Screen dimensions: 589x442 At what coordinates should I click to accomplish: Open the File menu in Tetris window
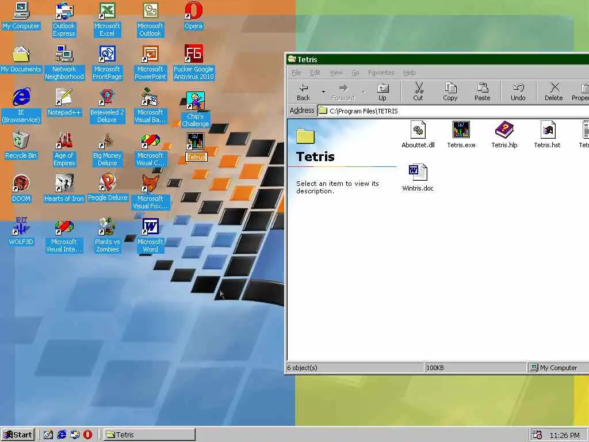pyautogui.click(x=296, y=73)
